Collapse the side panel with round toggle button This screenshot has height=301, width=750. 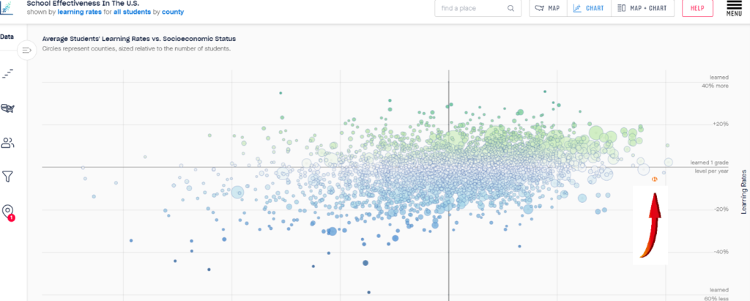(x=27, y=50)
